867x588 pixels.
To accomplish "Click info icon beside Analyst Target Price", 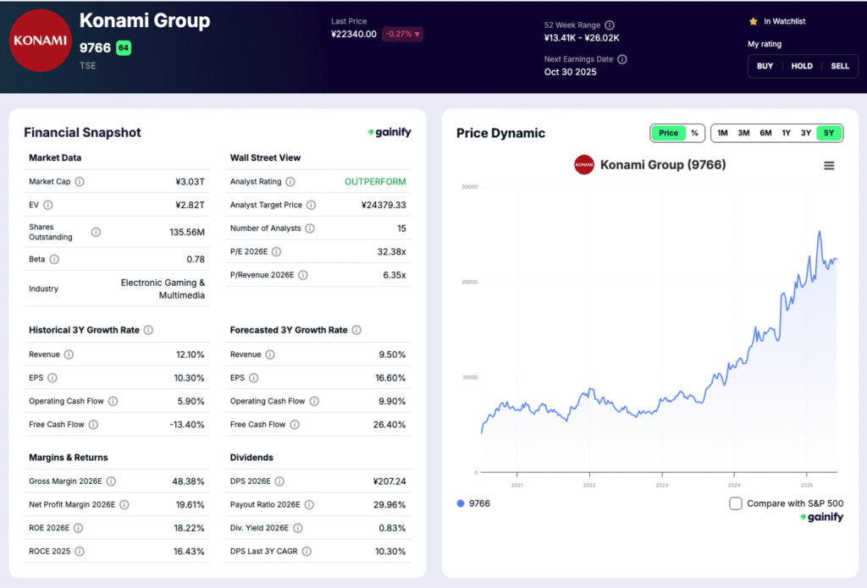I will [311, 206].
